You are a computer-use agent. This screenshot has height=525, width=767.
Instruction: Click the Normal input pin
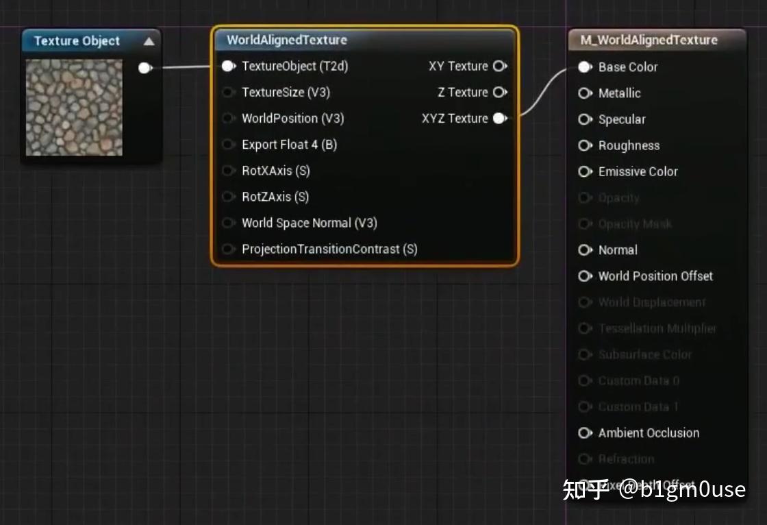coord(584,249)
